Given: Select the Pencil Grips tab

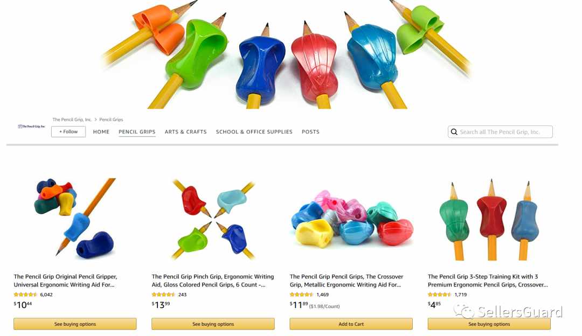Looking at the screenshot, I should point(137,132).
